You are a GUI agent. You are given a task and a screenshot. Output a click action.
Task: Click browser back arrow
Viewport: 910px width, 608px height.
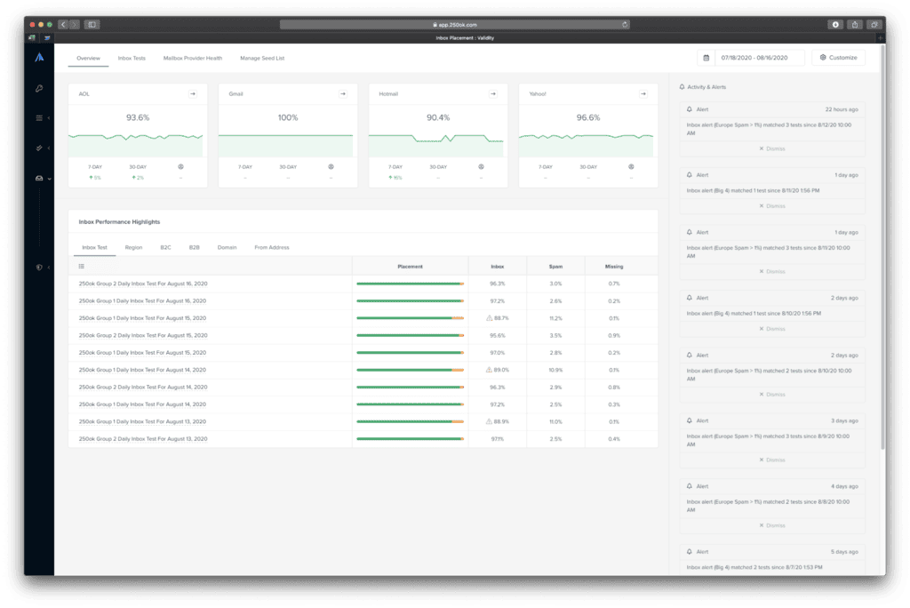point(63,24)
